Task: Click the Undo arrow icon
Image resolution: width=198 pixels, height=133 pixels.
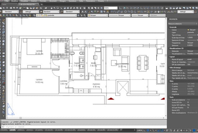Action: point(41,8)
